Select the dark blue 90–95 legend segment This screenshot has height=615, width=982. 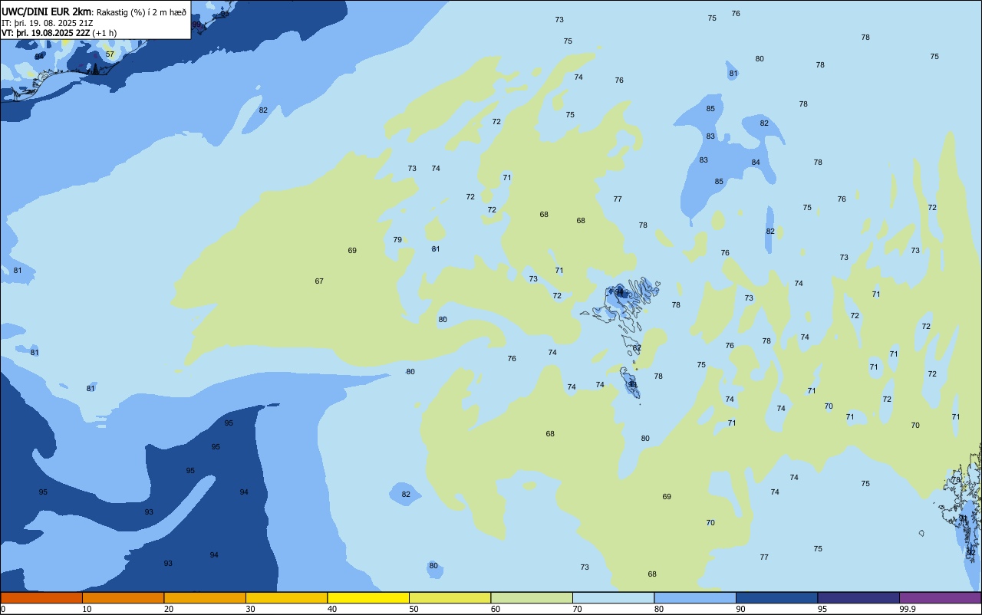776,597
